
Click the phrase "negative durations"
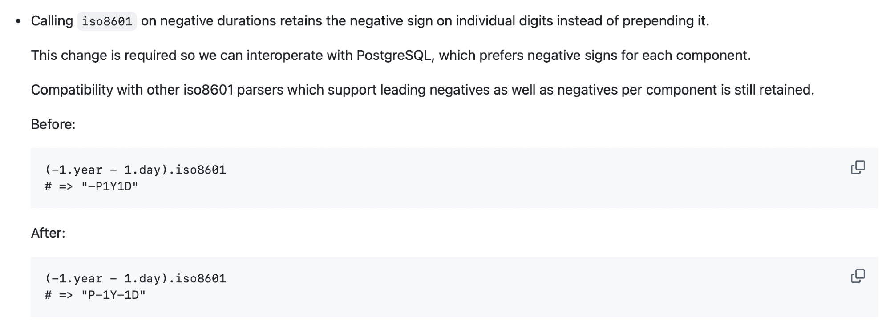(x=218, y=21)
